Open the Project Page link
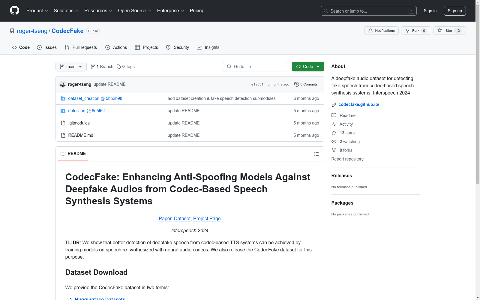Screen dimensions: 480x300 coord(207,218)
